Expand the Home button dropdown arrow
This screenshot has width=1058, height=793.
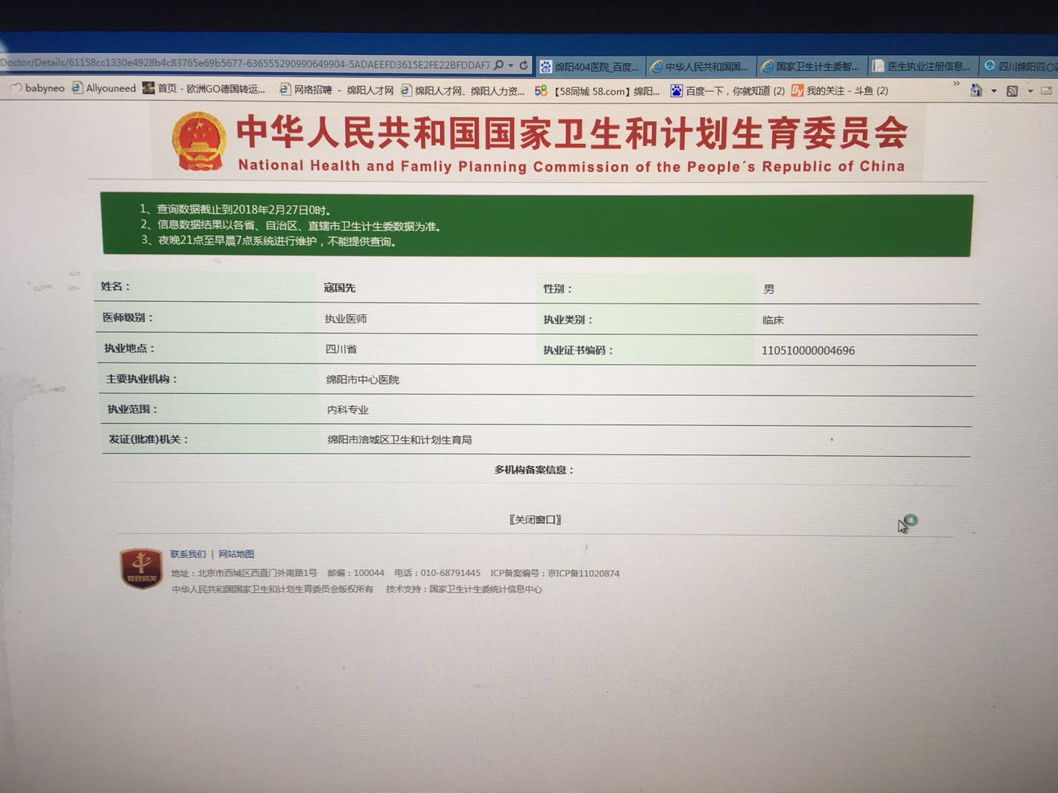pyautogui.click(x=993, y=91)
